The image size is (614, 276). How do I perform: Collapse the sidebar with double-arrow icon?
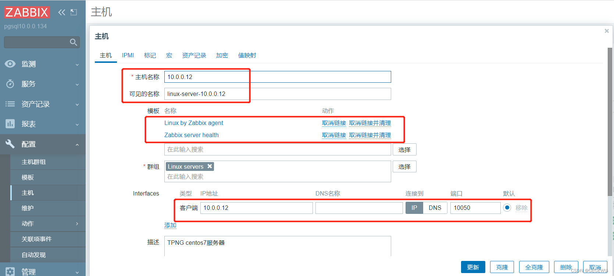pos(62,12)
